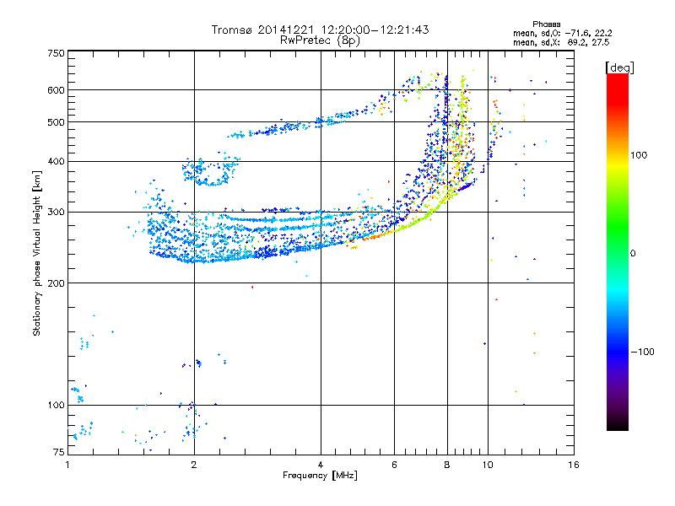Click the x-axis '8' tick label
The image size is (675, 506).
click(447, 465)
